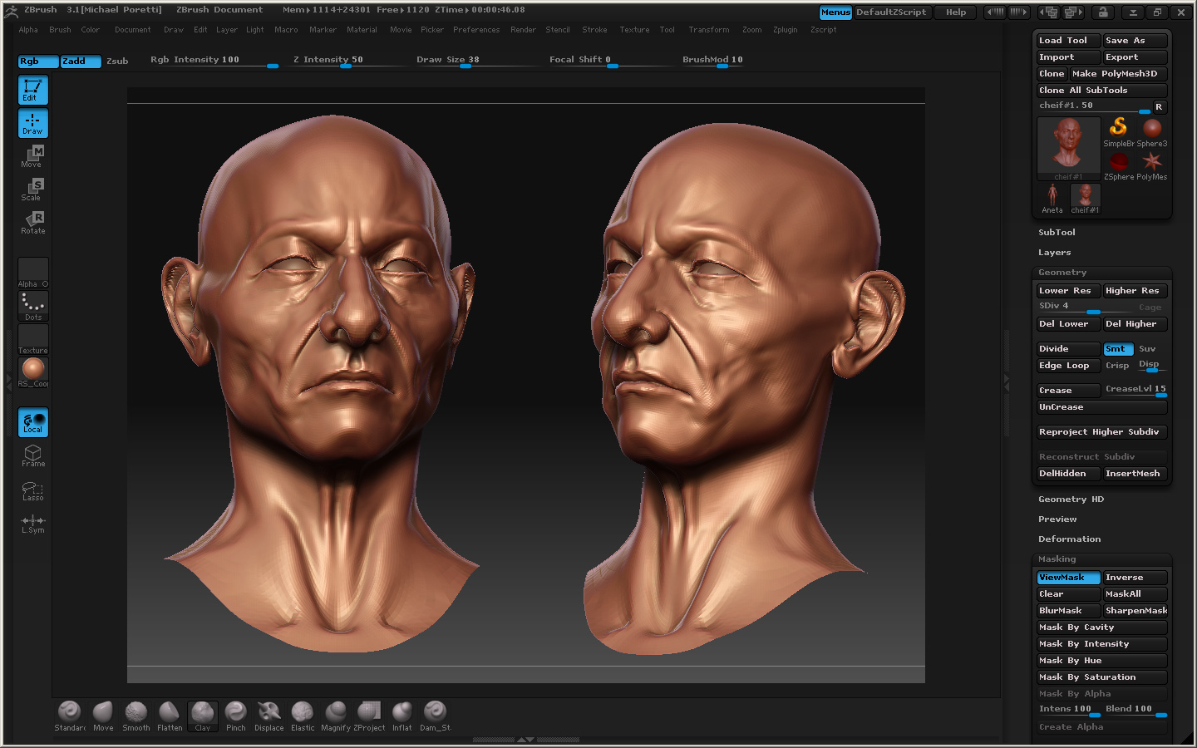Select the Displace brush
The width and height of the screenshot is (1197, 748).
(x=269, y=716)
